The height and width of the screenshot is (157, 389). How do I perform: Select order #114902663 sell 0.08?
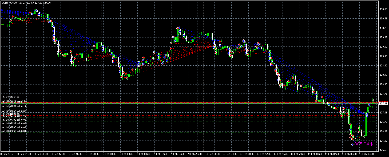14,111
